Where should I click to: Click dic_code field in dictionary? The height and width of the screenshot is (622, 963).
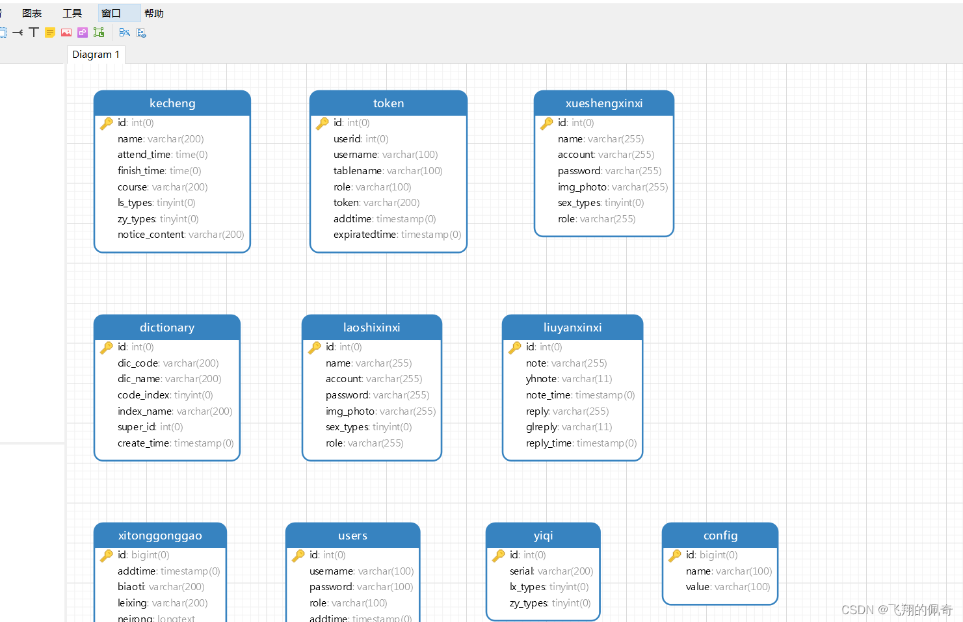(x=168, y=363)
